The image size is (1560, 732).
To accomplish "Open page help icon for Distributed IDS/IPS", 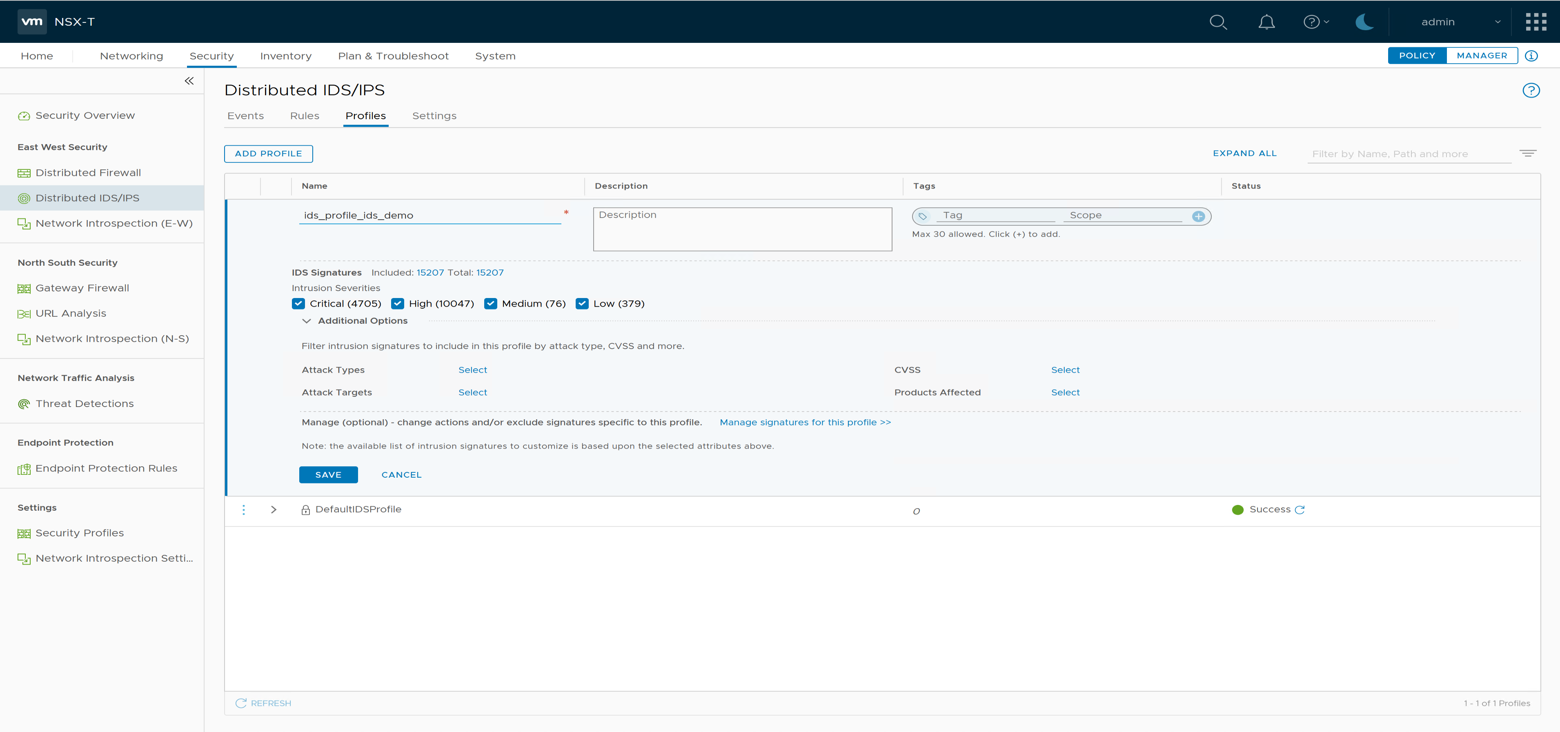I will click(x=1531, y=90).
